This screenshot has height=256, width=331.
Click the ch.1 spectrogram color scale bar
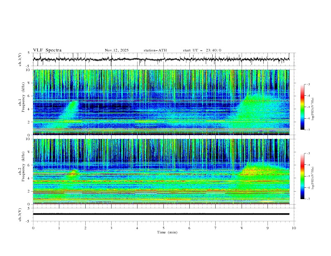302,107
